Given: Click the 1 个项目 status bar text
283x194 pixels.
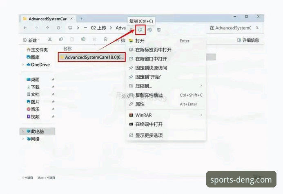Looking at the screenshot, I should tap(27, 178).
